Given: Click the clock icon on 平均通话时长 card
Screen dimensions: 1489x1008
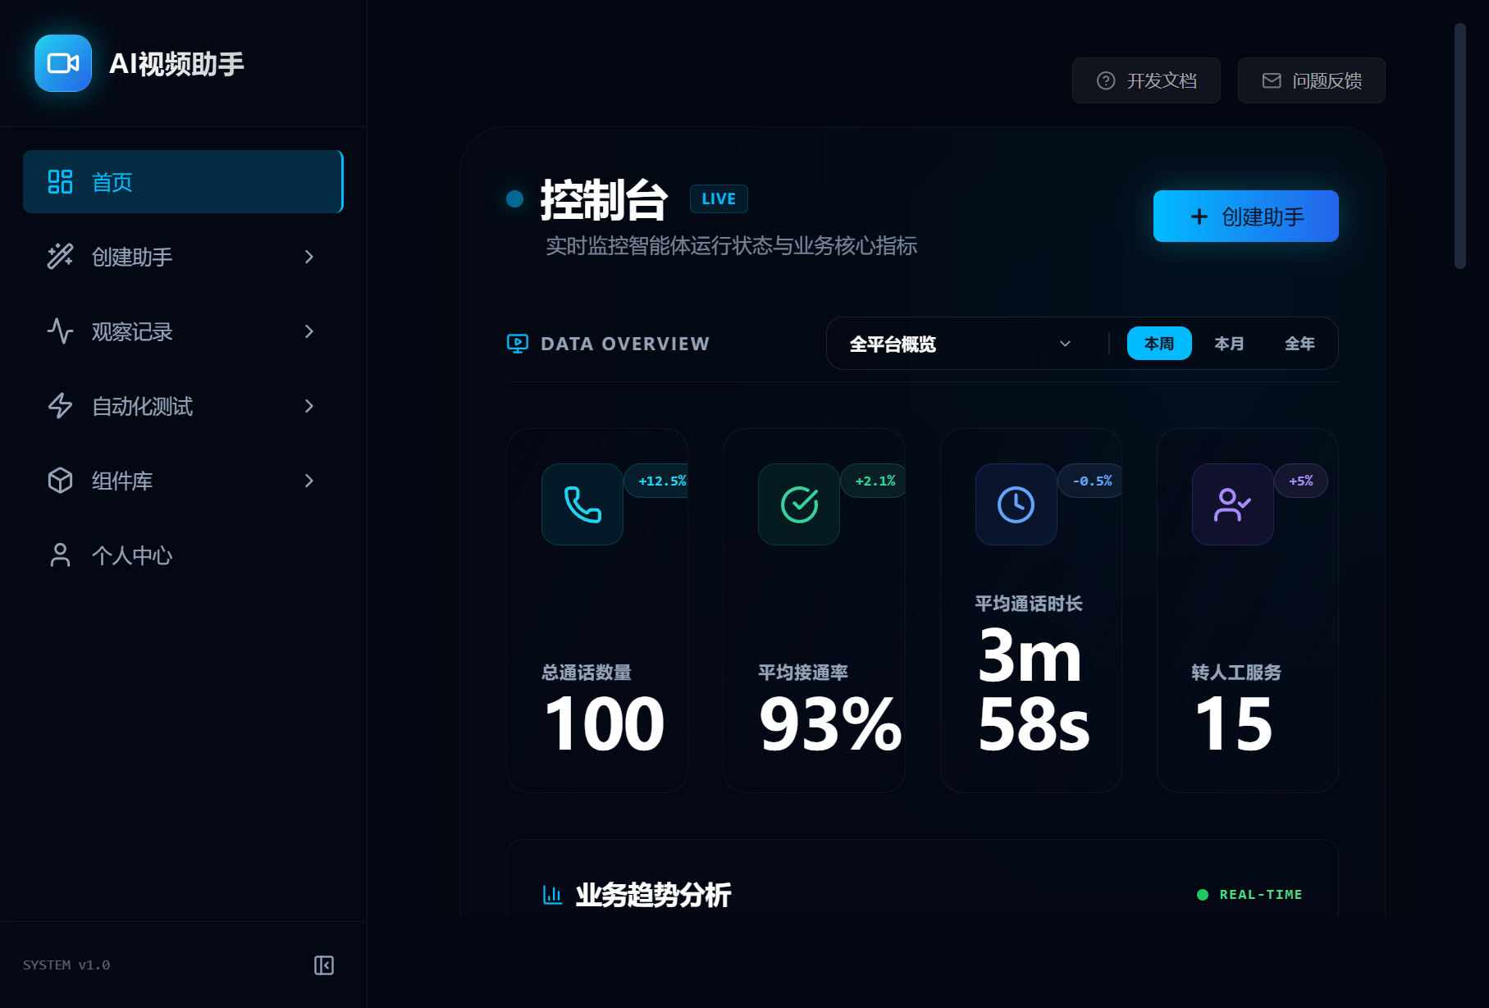Looking at the screenshot, I should pyautogui.click(x=1016, y=504).
